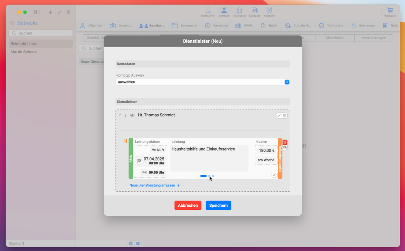Switch to the Gesundheit tab

tap(122, 26)
